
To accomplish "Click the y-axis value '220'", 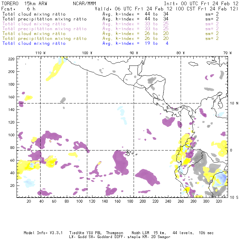I will pyautogui.click(x=11, y=59).
